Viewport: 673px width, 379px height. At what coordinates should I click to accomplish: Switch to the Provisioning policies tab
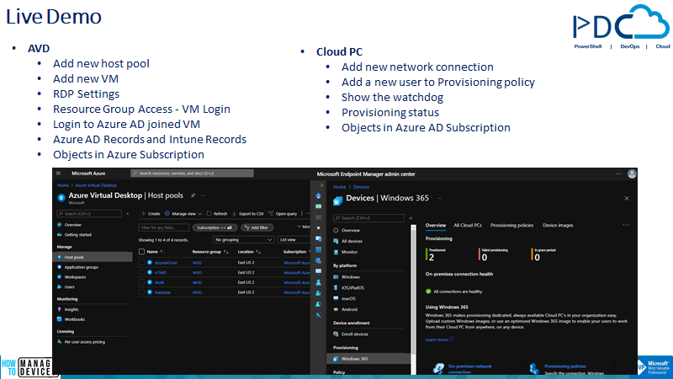pos(511,225)
